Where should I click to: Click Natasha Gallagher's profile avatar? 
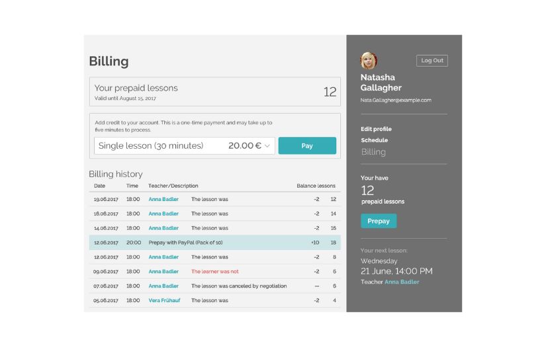click(x=369, y=61)
